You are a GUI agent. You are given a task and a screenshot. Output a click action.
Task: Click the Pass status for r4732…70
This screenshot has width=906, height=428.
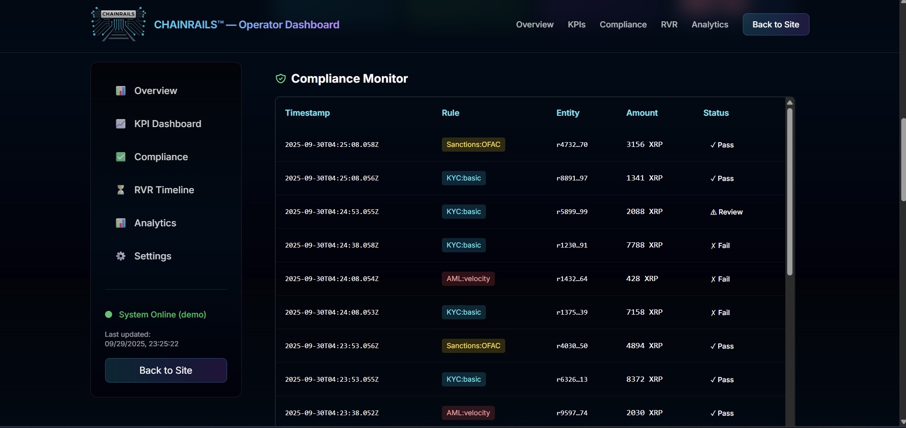tap(722, 145)
